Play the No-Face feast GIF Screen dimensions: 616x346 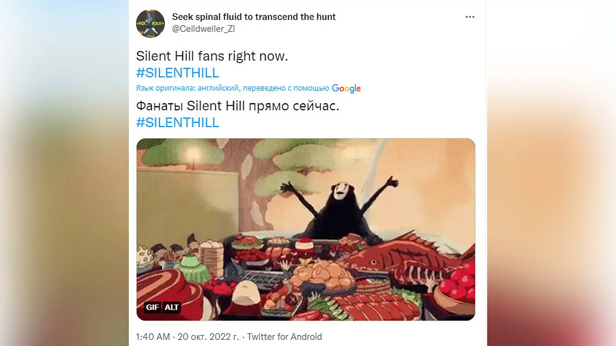[x=305, y=230]
